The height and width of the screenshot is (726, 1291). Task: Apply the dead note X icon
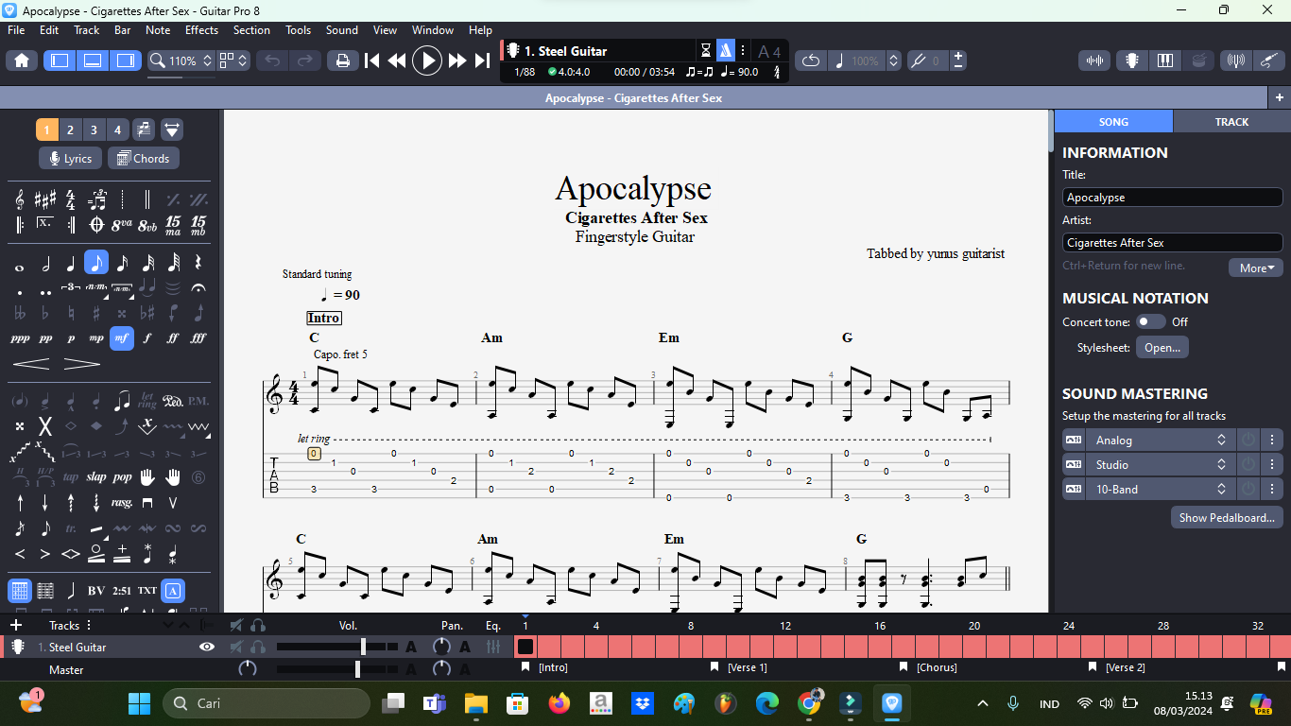[x=45, y=426]
